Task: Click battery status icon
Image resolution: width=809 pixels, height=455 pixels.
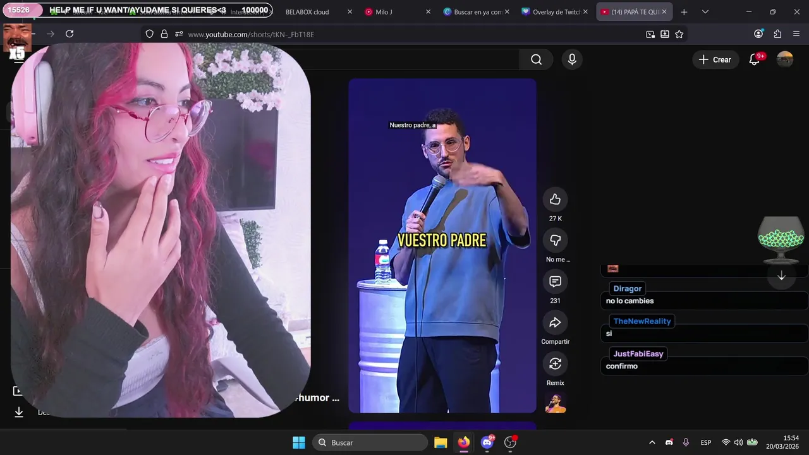Action: [x=752, y=442]
